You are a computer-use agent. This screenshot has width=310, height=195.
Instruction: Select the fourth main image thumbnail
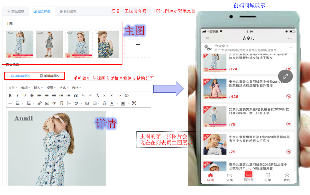point(108,44)
